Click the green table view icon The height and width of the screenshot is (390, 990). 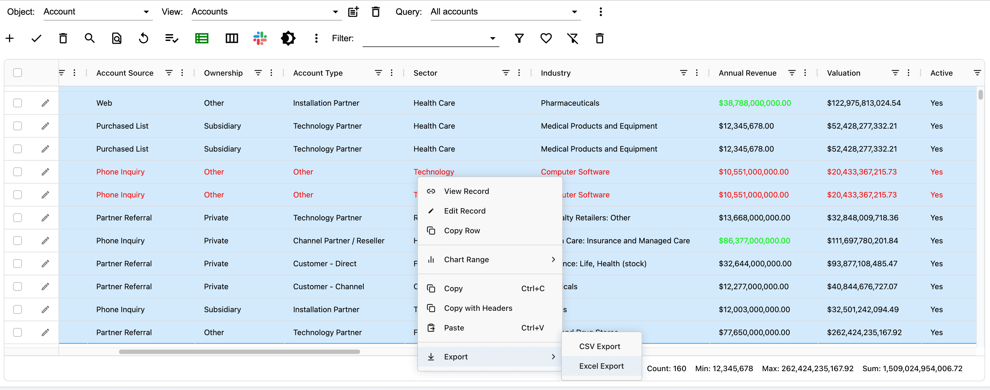click(x=201, y=39)
